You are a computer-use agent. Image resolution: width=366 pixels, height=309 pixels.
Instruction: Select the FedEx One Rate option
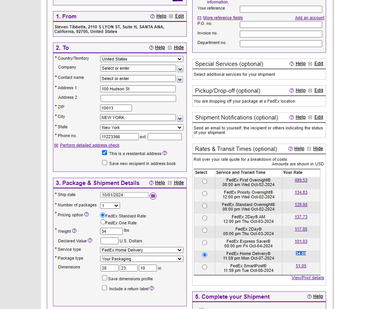point(103,222)
